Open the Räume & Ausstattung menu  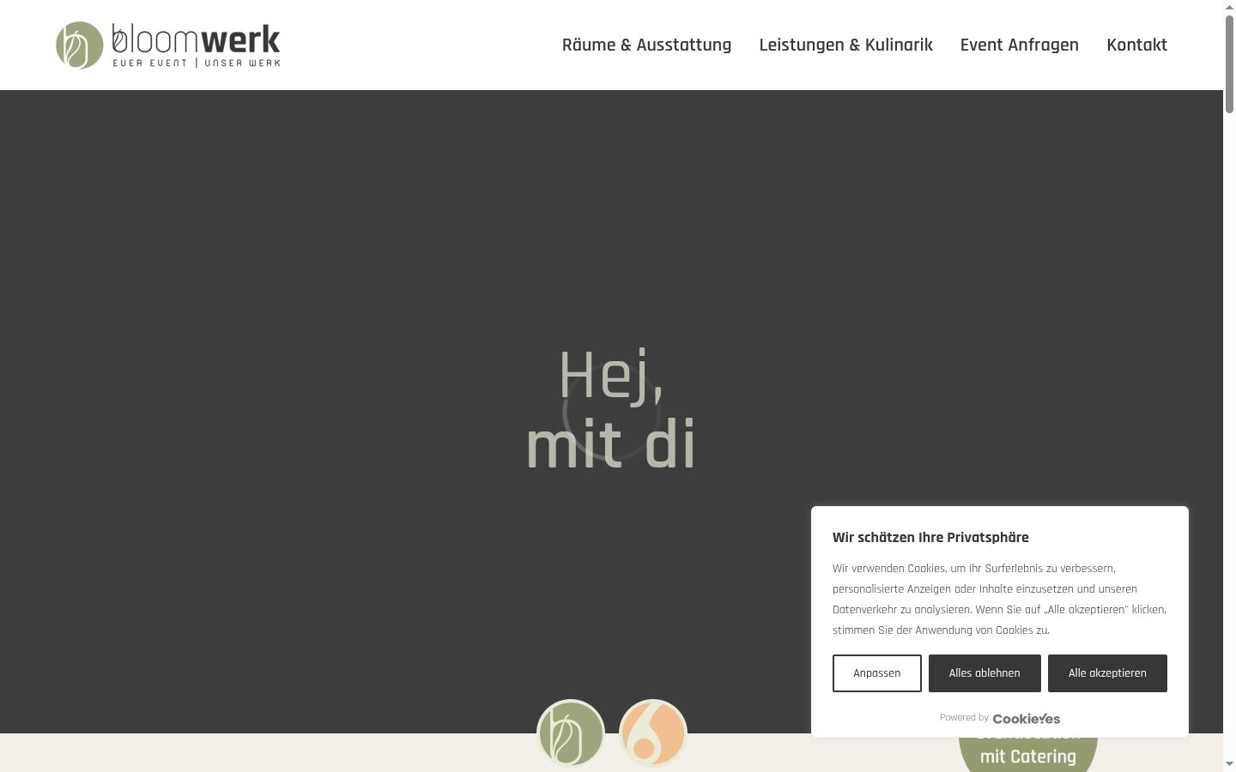pyautogui.click(x=646, y=45)
